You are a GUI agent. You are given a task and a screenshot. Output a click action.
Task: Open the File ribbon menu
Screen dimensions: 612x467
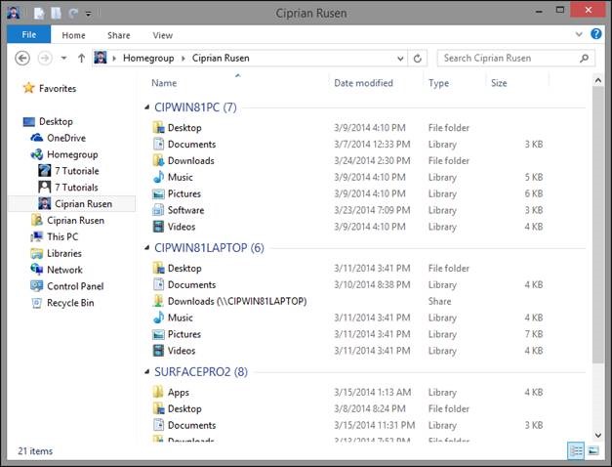[29, 35]
